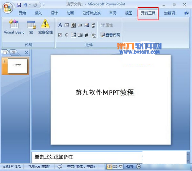The image size is (192, 171).
Task: Select the 开发工具 tab
Action: pos(148,13)
